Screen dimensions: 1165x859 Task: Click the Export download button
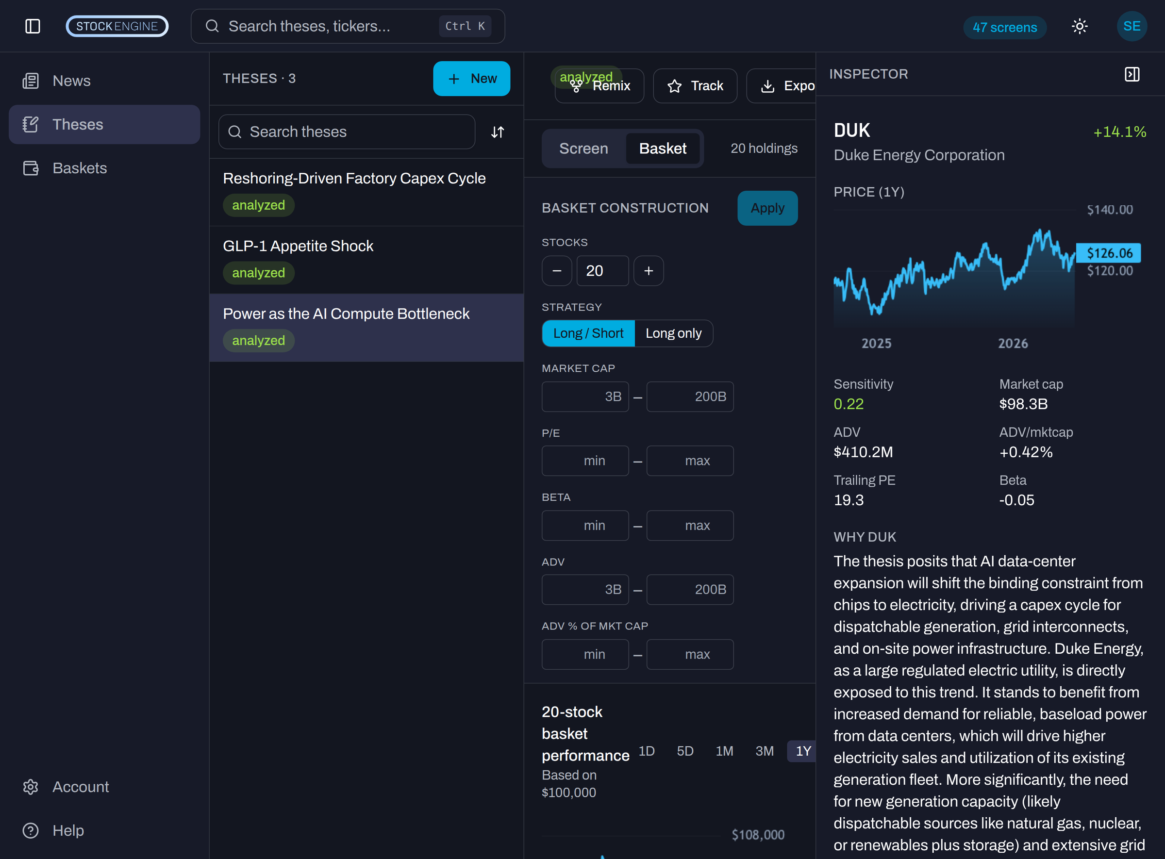pos(782,86)
